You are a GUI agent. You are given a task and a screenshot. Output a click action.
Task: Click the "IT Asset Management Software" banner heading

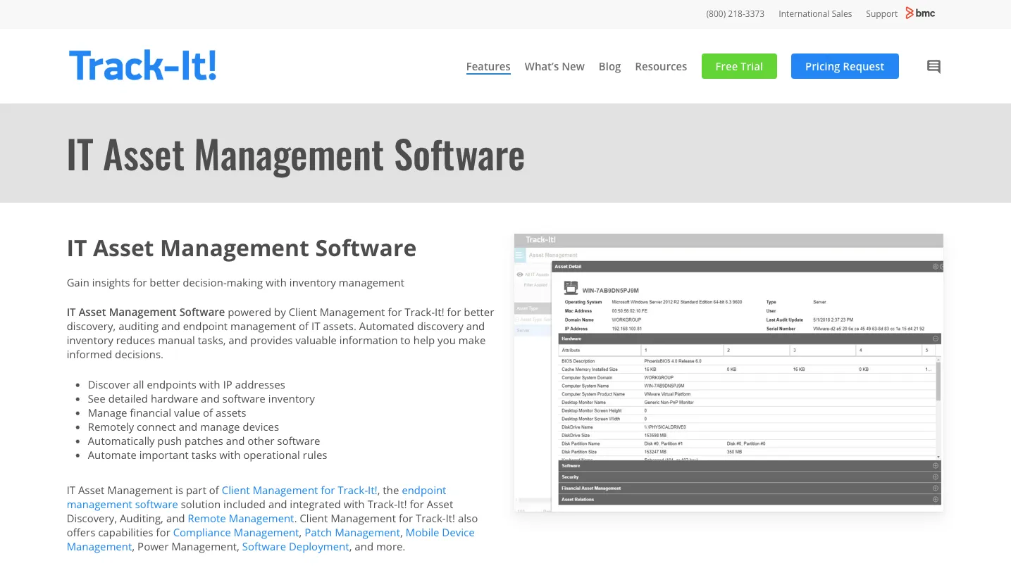[x=296, y=155]
